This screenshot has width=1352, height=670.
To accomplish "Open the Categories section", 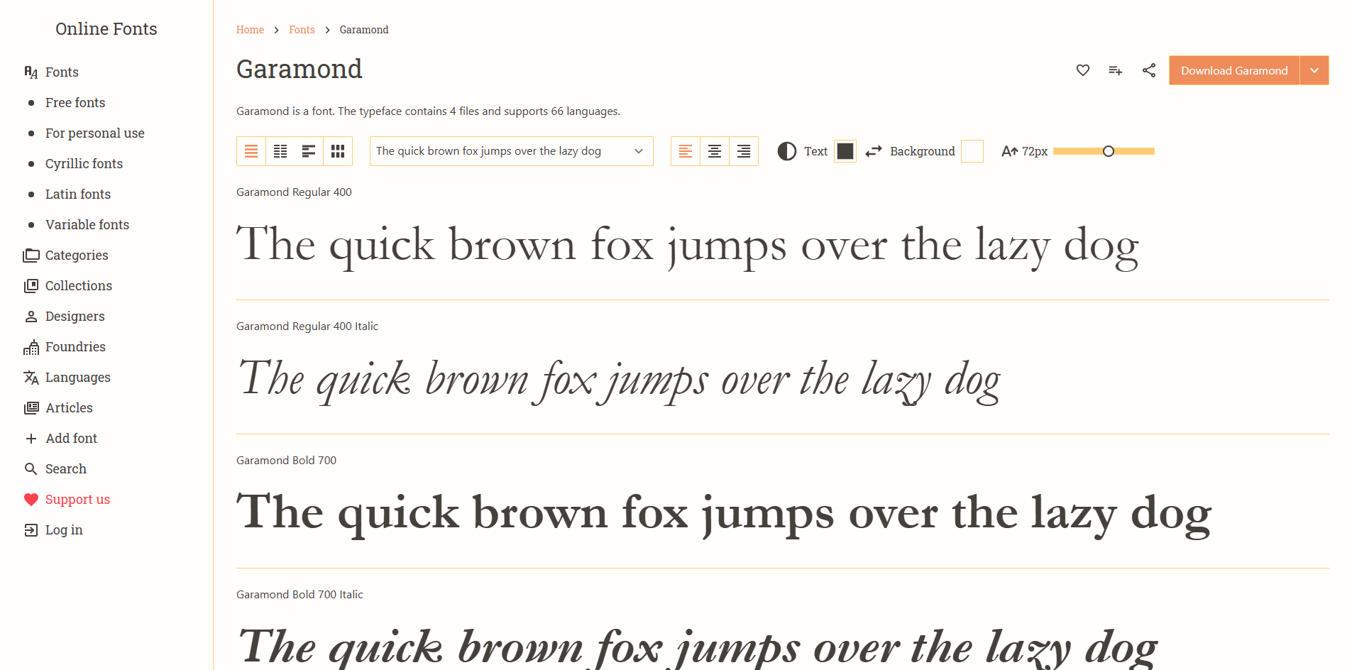I will click(76, 255).
